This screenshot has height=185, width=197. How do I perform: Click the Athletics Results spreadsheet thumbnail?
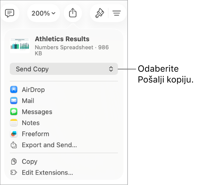(20, 46)
